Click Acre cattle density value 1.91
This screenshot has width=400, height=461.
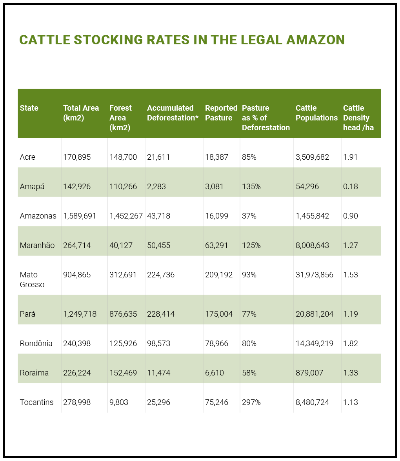click(x=351, y=157)
